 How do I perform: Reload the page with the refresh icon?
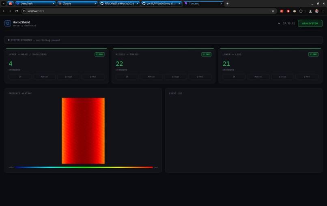point(17,11)
